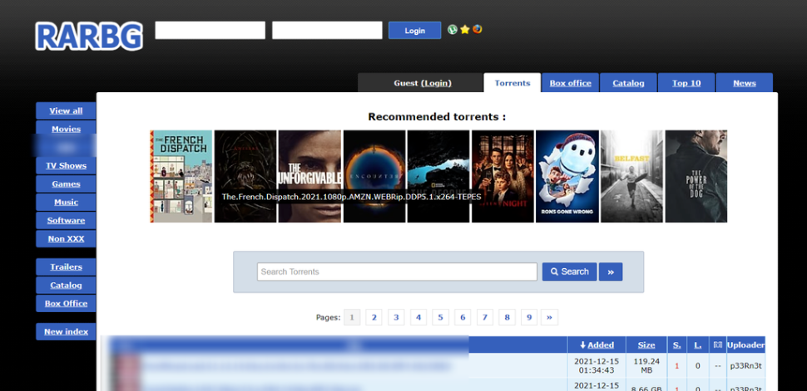Click the uTorrent icon beside Login
Screen dimensions: 807x391
[453, 29]
